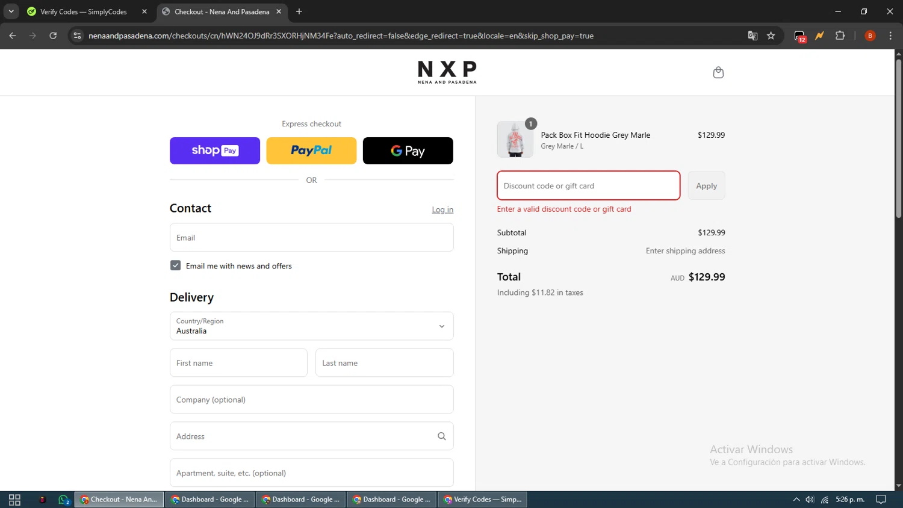Viewport: 903px width, 508px height.
Task: Click the invalid discount code error message
Action: 564,209
